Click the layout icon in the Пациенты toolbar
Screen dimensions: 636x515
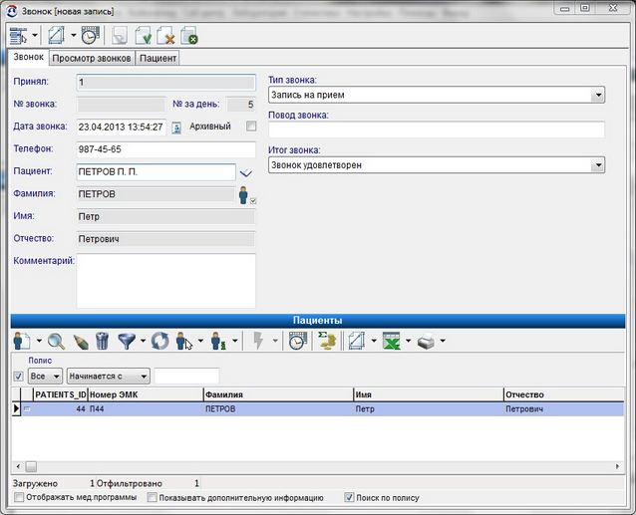click(x=357, y=341)
